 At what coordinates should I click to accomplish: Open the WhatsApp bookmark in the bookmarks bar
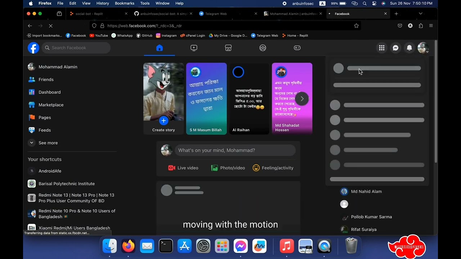pyautogui.click(x=122, y=36)
